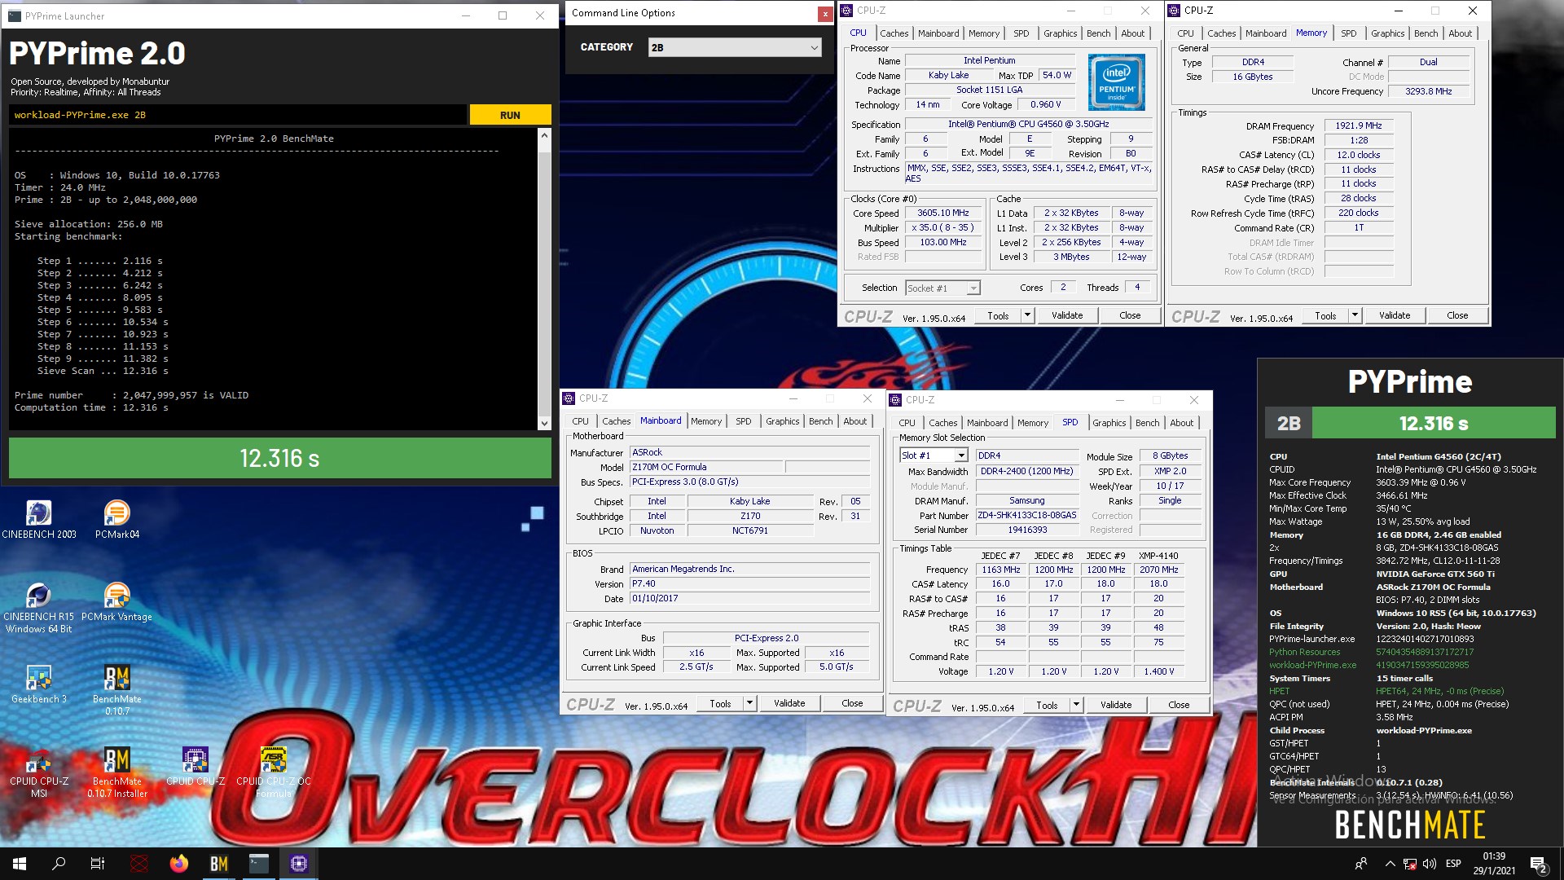
Task: Open the volume tray icon
Action: click(x=1430, y=864)
